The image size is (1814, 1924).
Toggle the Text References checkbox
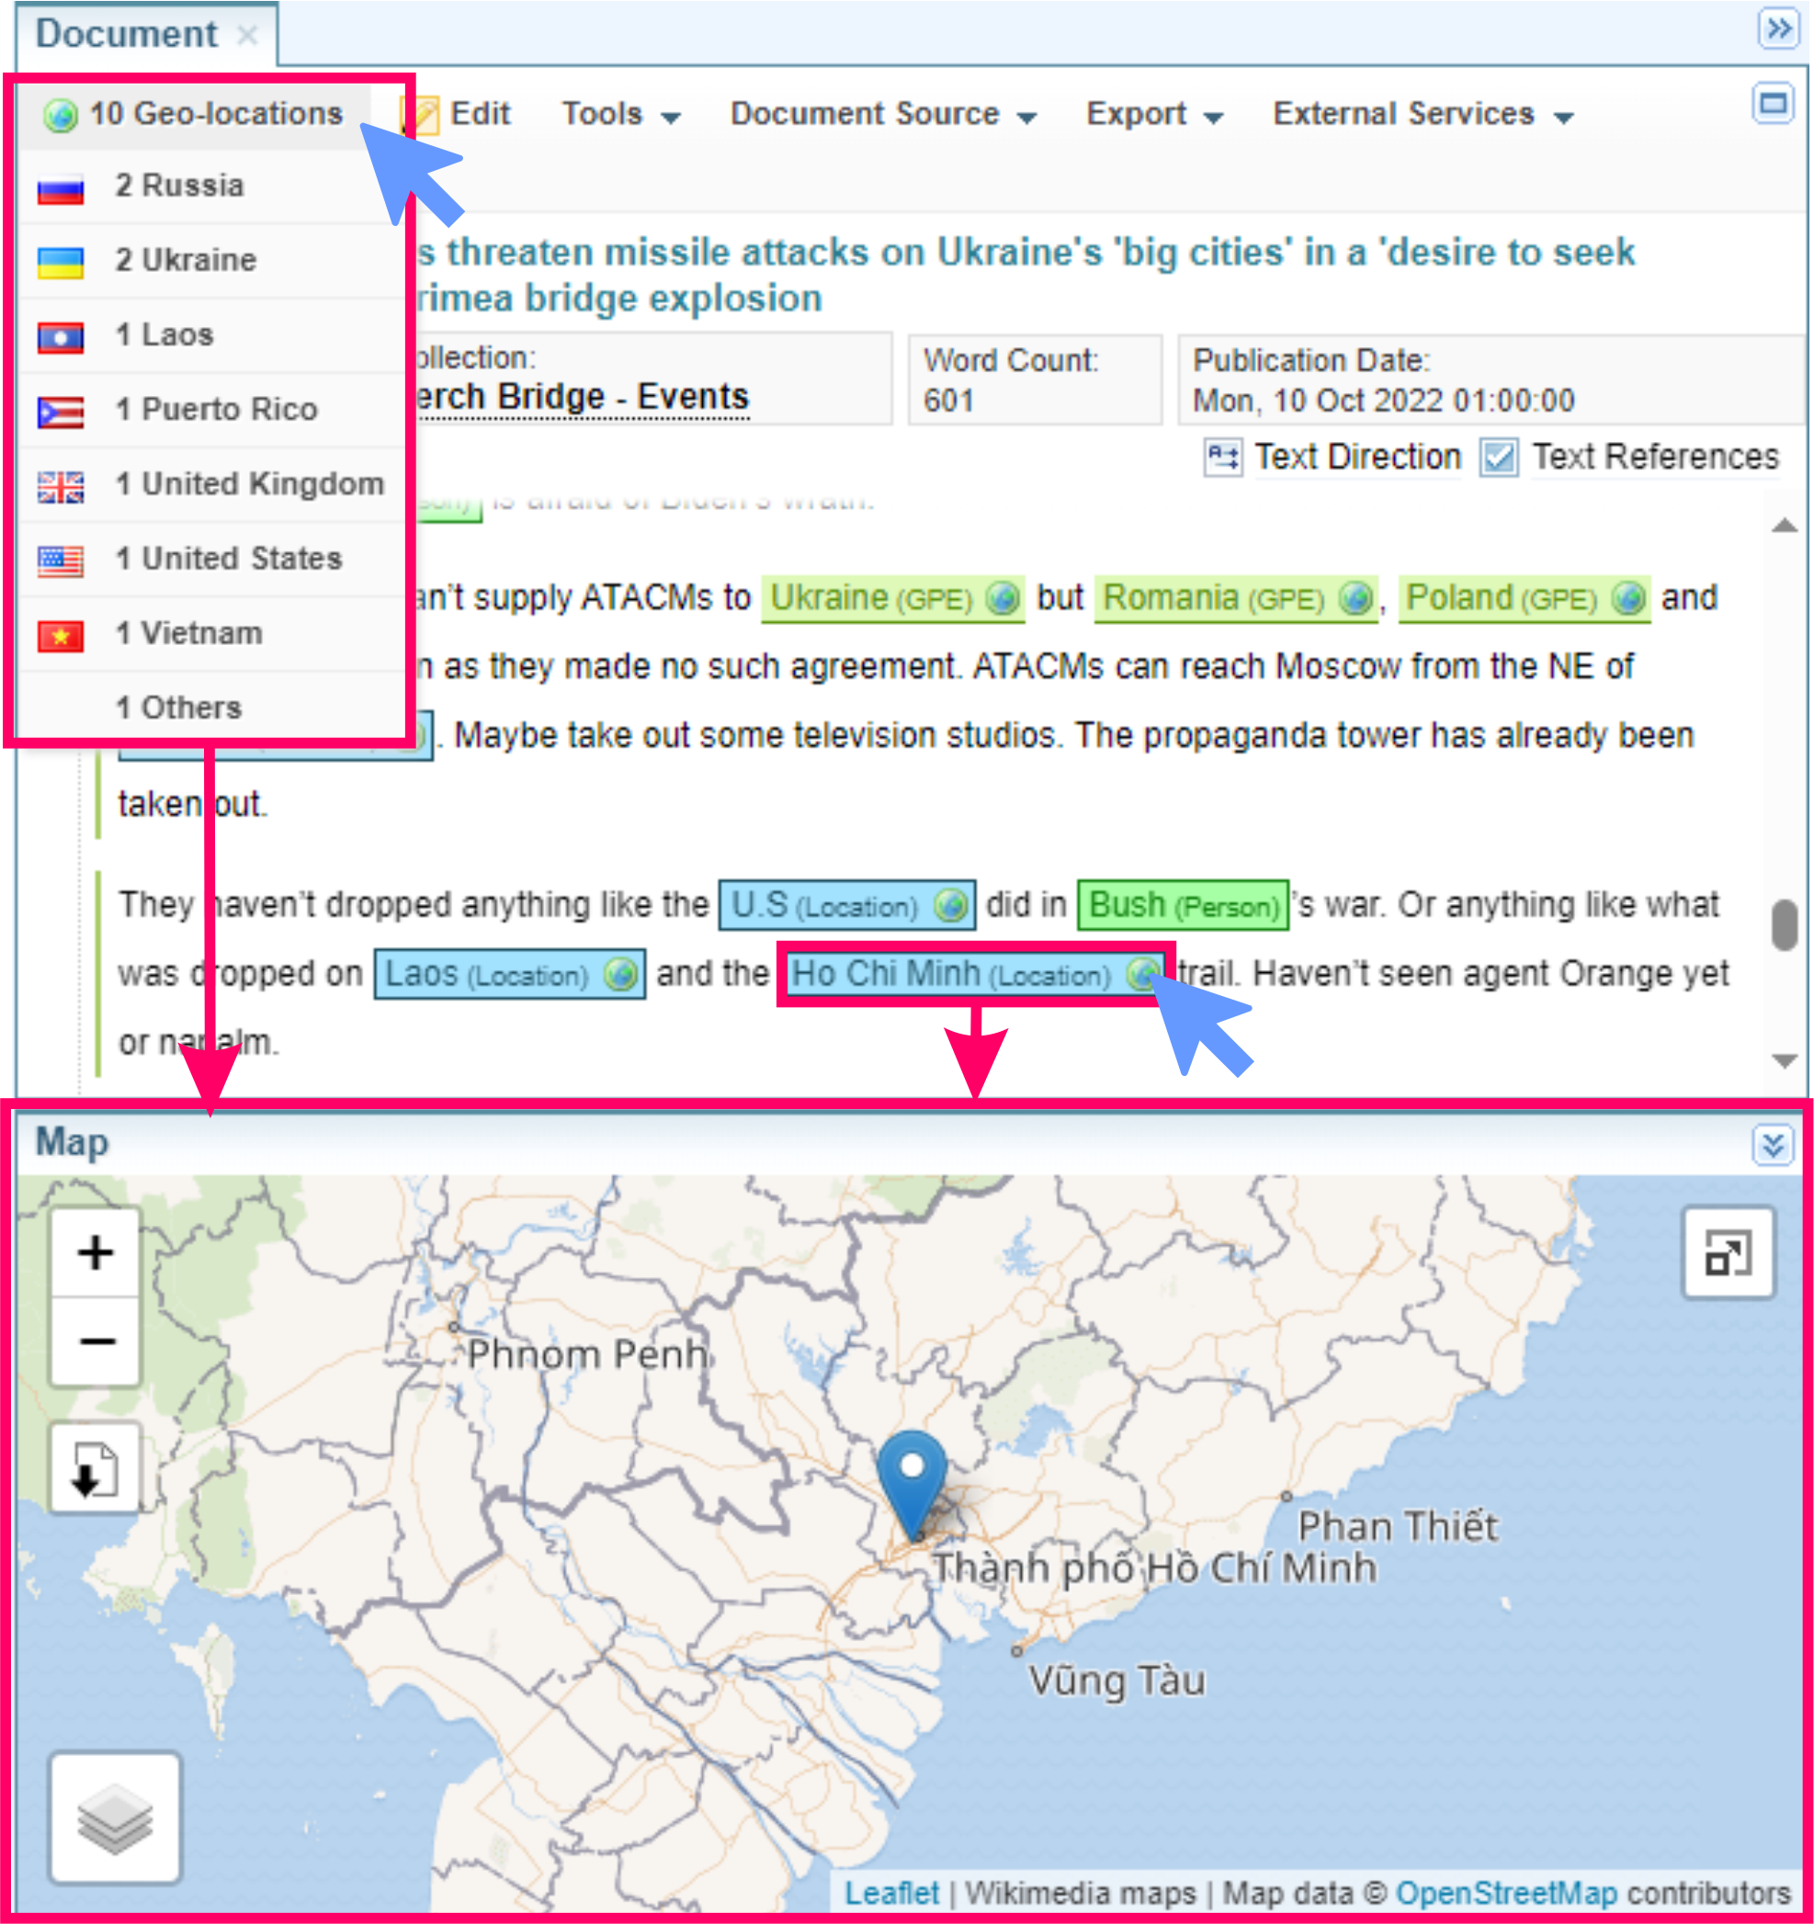click(1498, 456)
